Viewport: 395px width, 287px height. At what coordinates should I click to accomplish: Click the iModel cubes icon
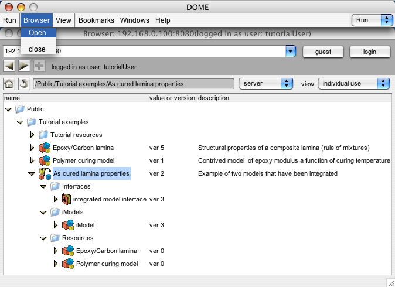click(x=68, y=225)
